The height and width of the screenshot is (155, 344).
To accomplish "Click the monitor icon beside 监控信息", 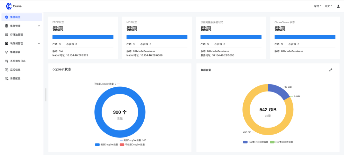I will (7, 70).
